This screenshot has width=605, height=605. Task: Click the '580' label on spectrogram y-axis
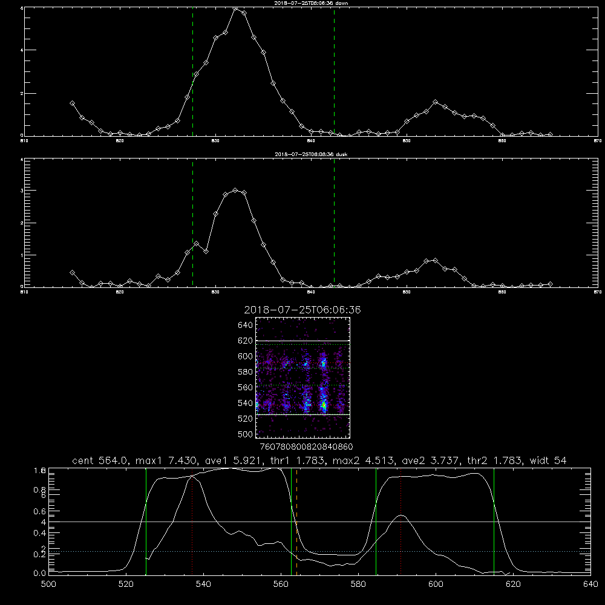(246, 371)
